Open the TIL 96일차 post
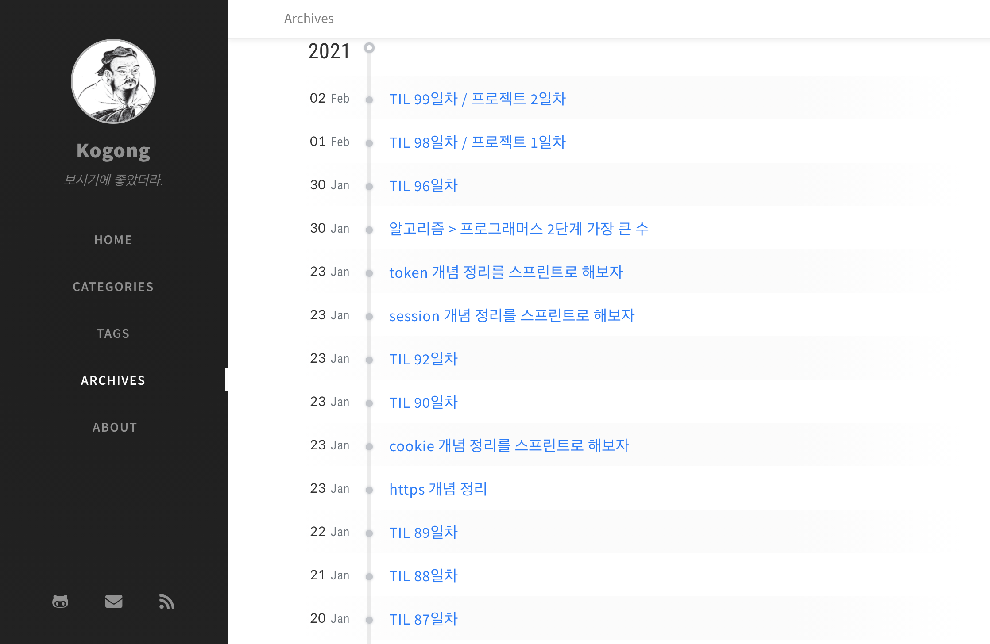The width and height of the screenshot is (990, 644). pos(423,185)
